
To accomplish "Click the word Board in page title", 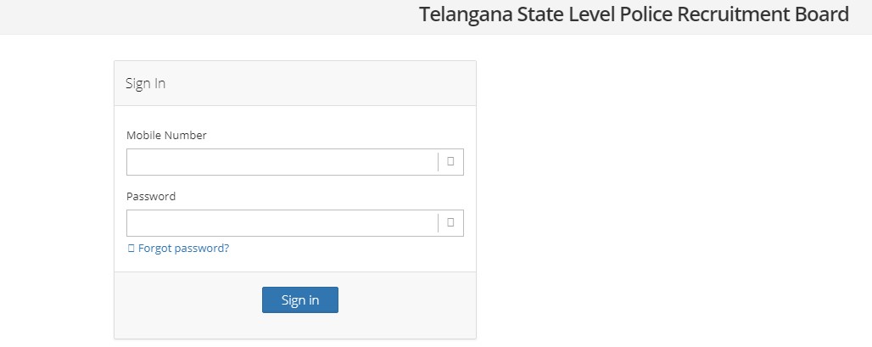I will [822, 14].
